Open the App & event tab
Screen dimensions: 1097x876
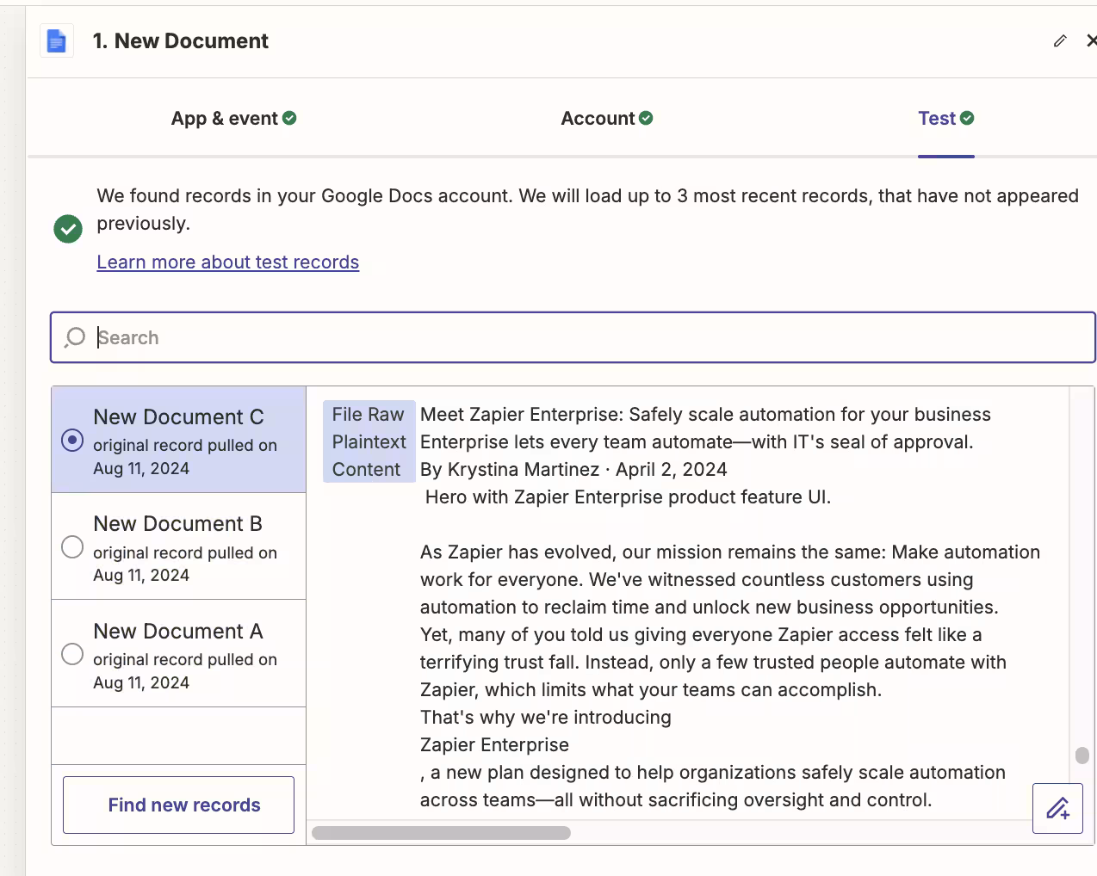233,118
